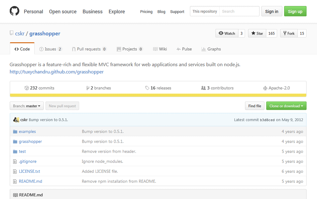Click the This repository search scope
317x199 pixels.
click(x=205, y=11)
